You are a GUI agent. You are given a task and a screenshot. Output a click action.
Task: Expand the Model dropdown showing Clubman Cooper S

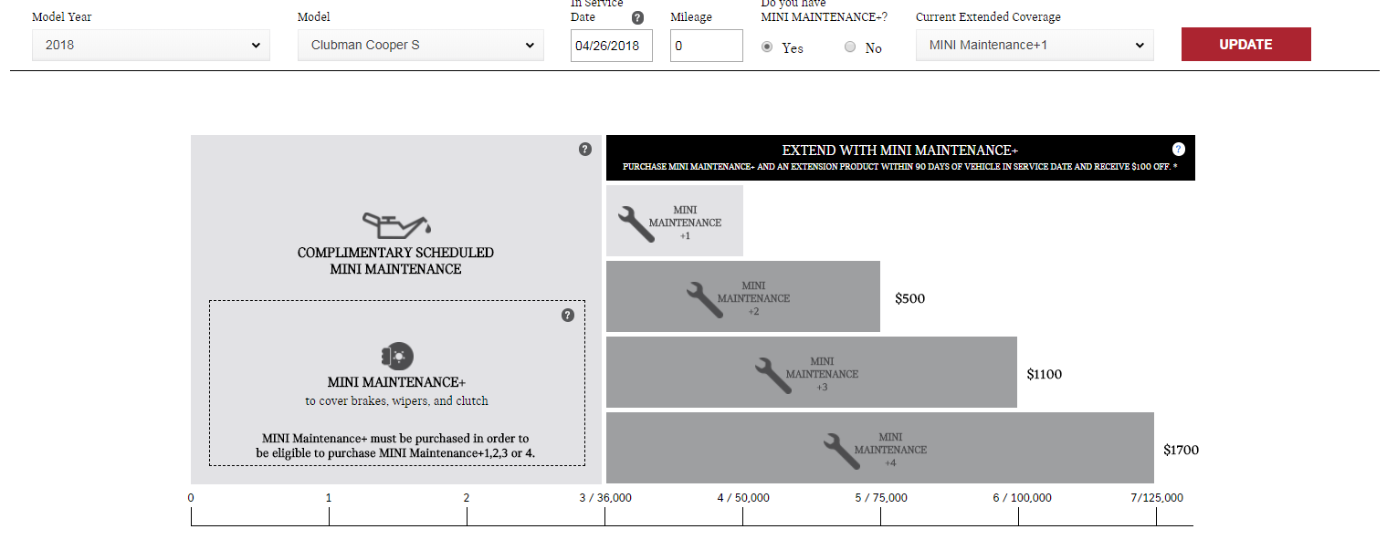[x=420, y=45]
